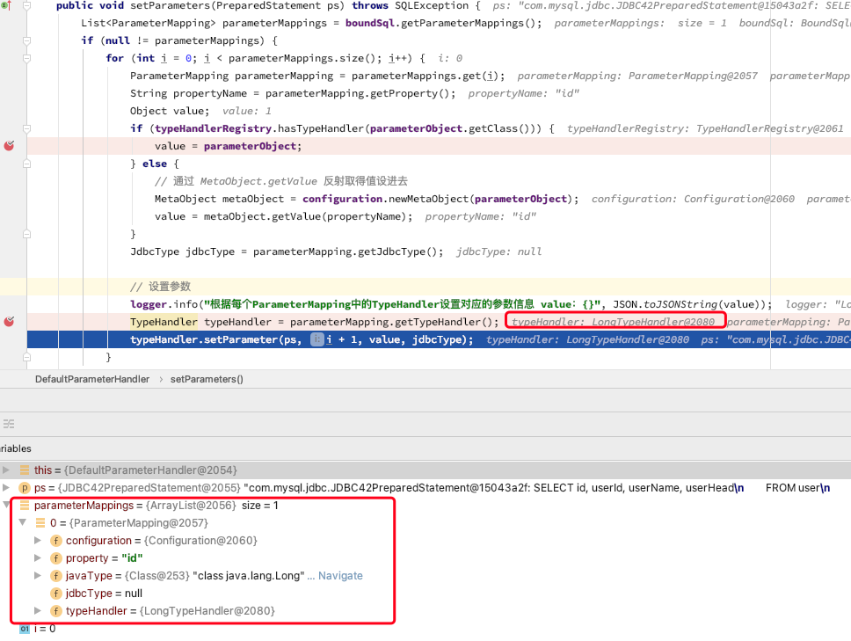This screenshot has width=851, height=641.
Task: Expand the configuration field node
Action: pyautogui.click(x=38, y=541)
